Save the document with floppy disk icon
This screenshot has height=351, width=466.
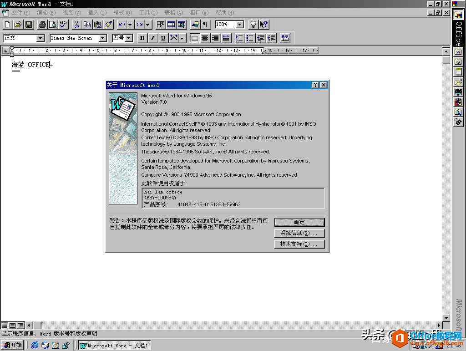coord(29,25)
